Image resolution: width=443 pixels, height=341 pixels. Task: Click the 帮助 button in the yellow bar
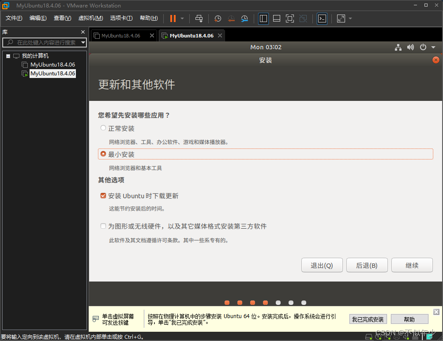point(409,319)
